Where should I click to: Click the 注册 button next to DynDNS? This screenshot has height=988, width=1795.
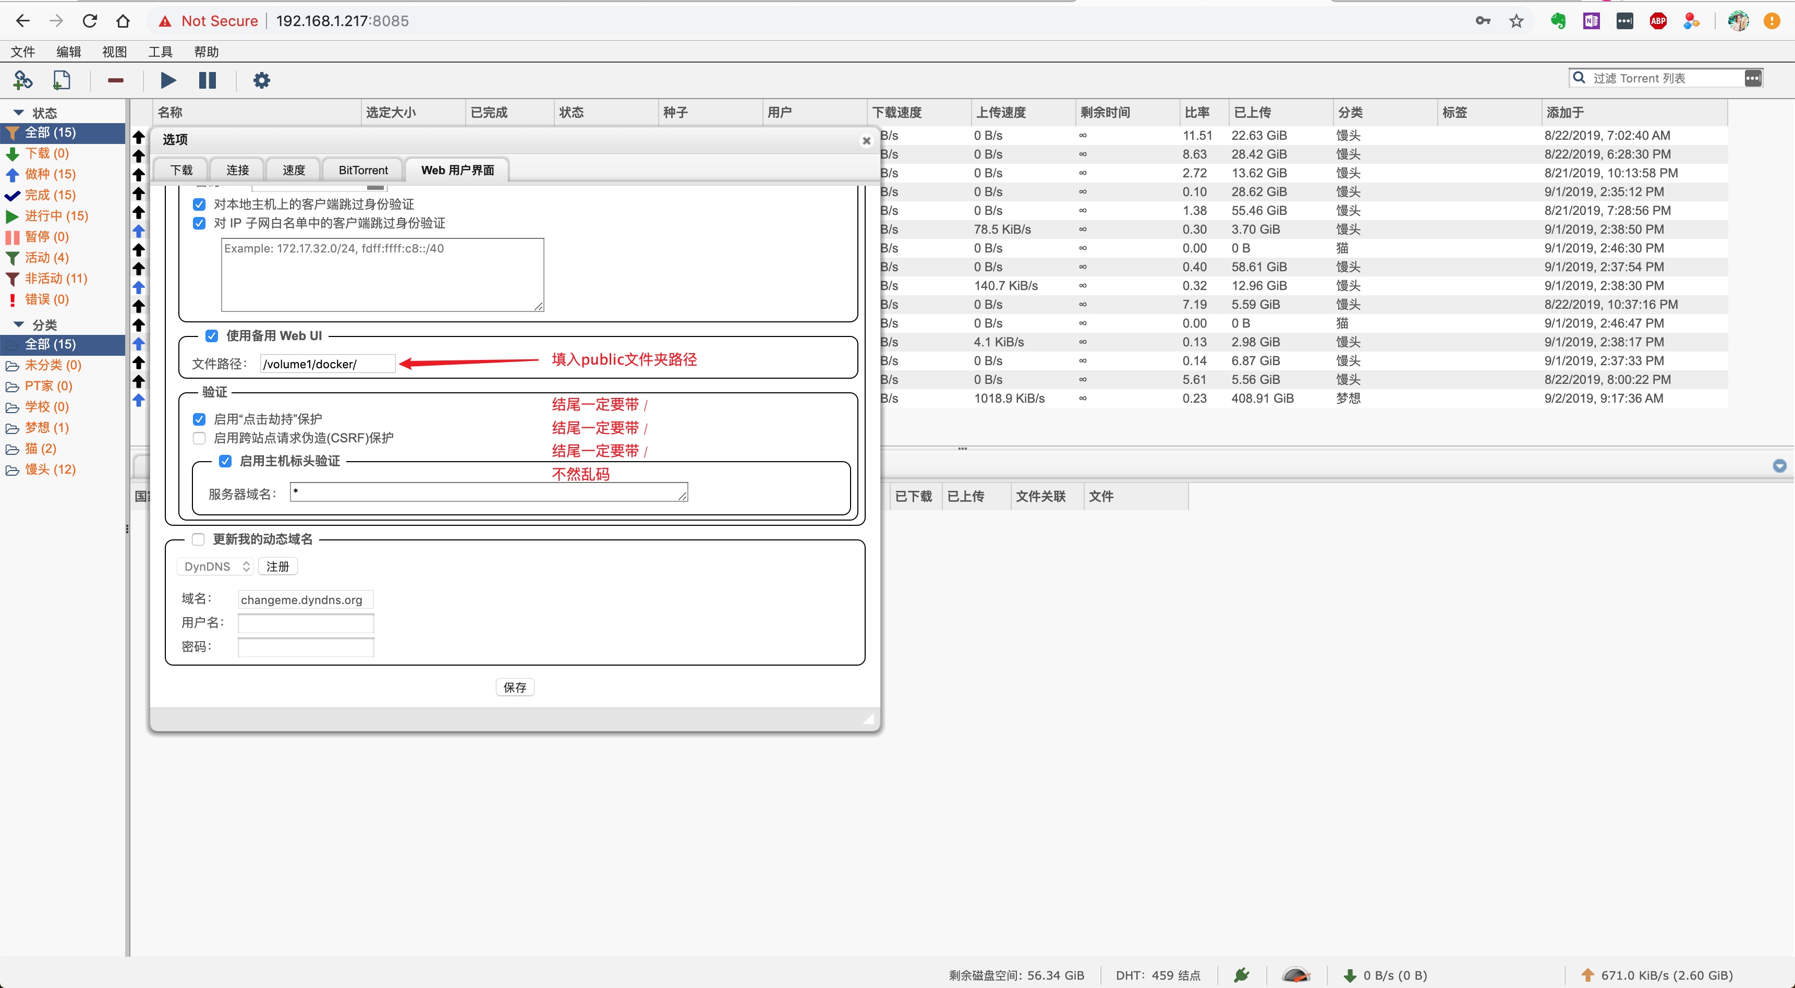(x=276, y=566)
